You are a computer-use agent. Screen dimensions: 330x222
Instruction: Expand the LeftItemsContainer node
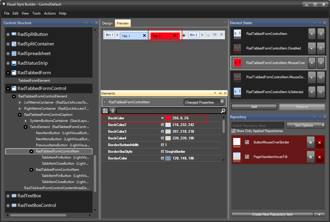20,103
